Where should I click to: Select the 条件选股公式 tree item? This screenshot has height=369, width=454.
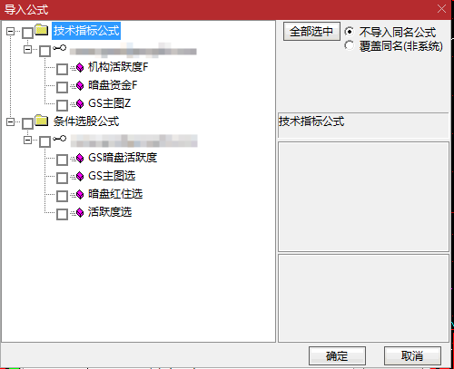86,121
